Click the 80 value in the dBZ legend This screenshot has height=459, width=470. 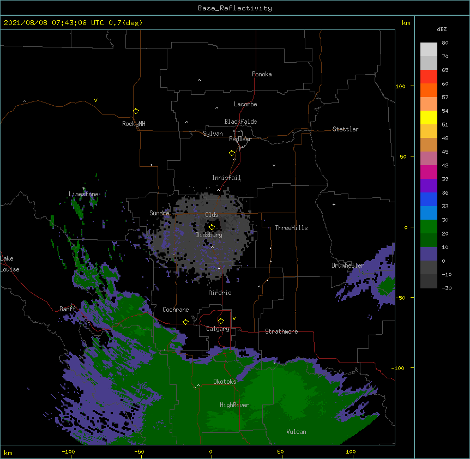click(445, 43)
